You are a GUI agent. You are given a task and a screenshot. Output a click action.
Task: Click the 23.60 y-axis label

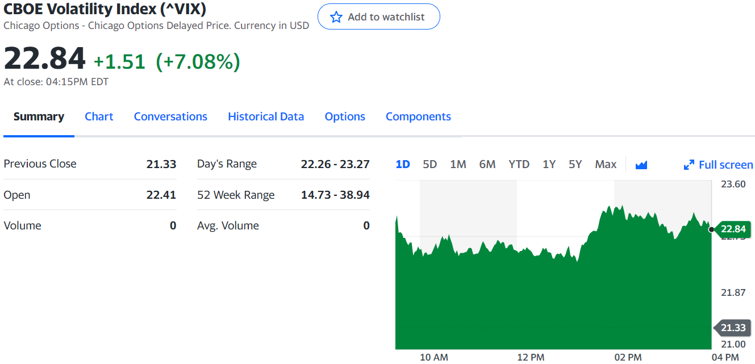tap(733, 184)
